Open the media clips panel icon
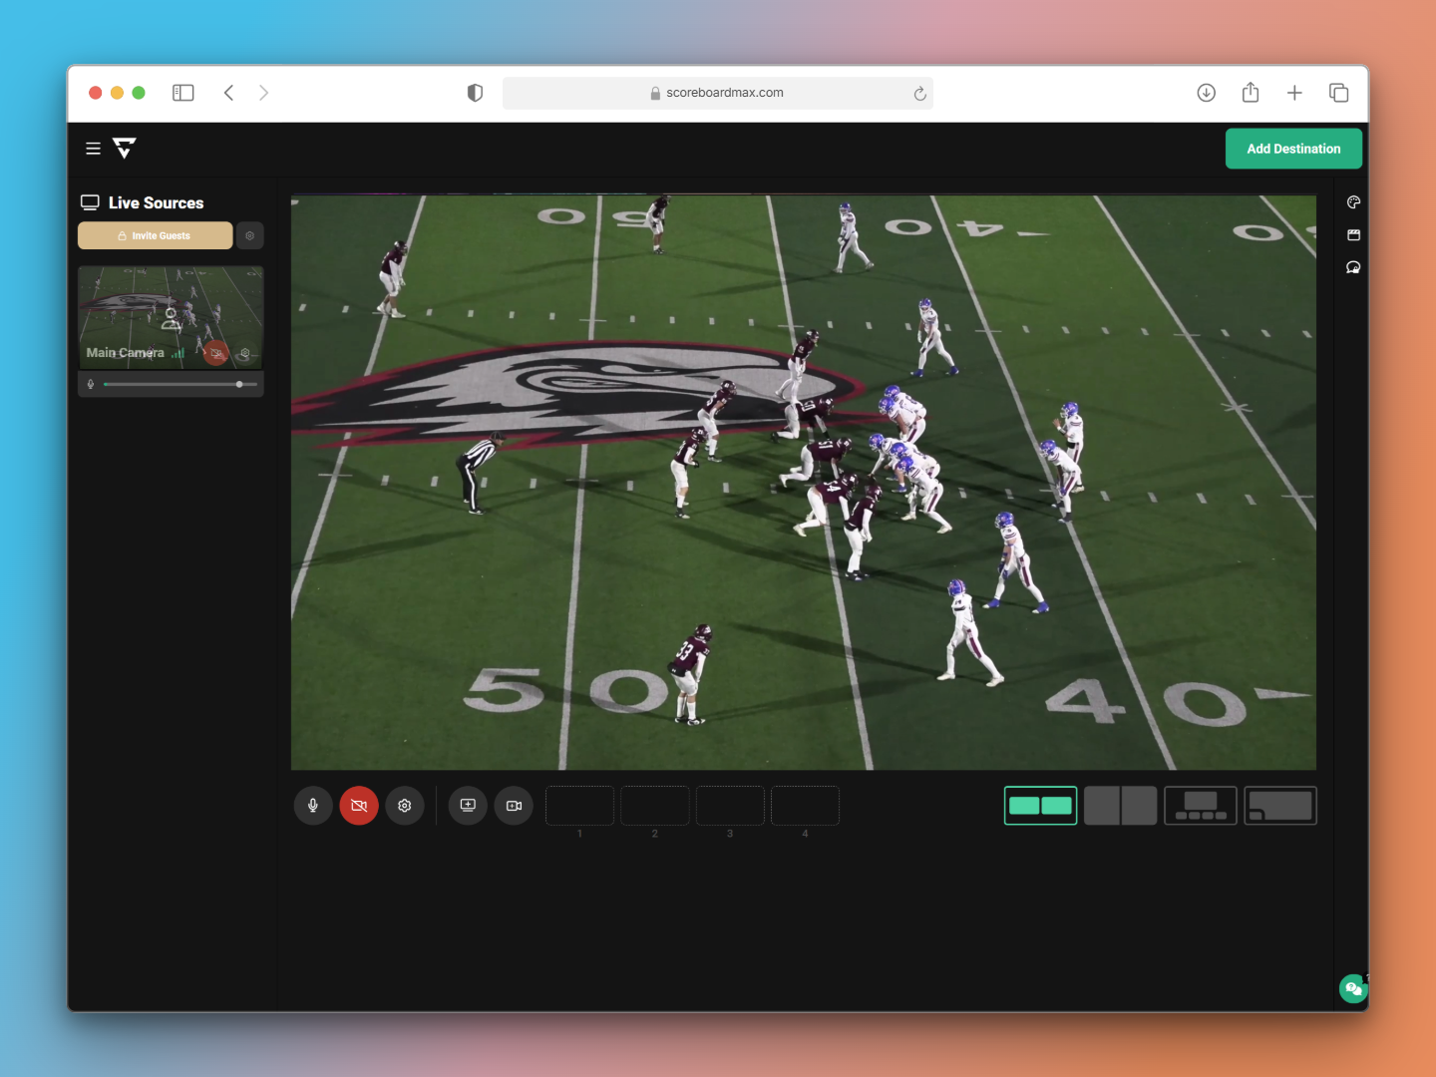Viewport: 1436px width, 1077px height. [x=1353, y=235]
